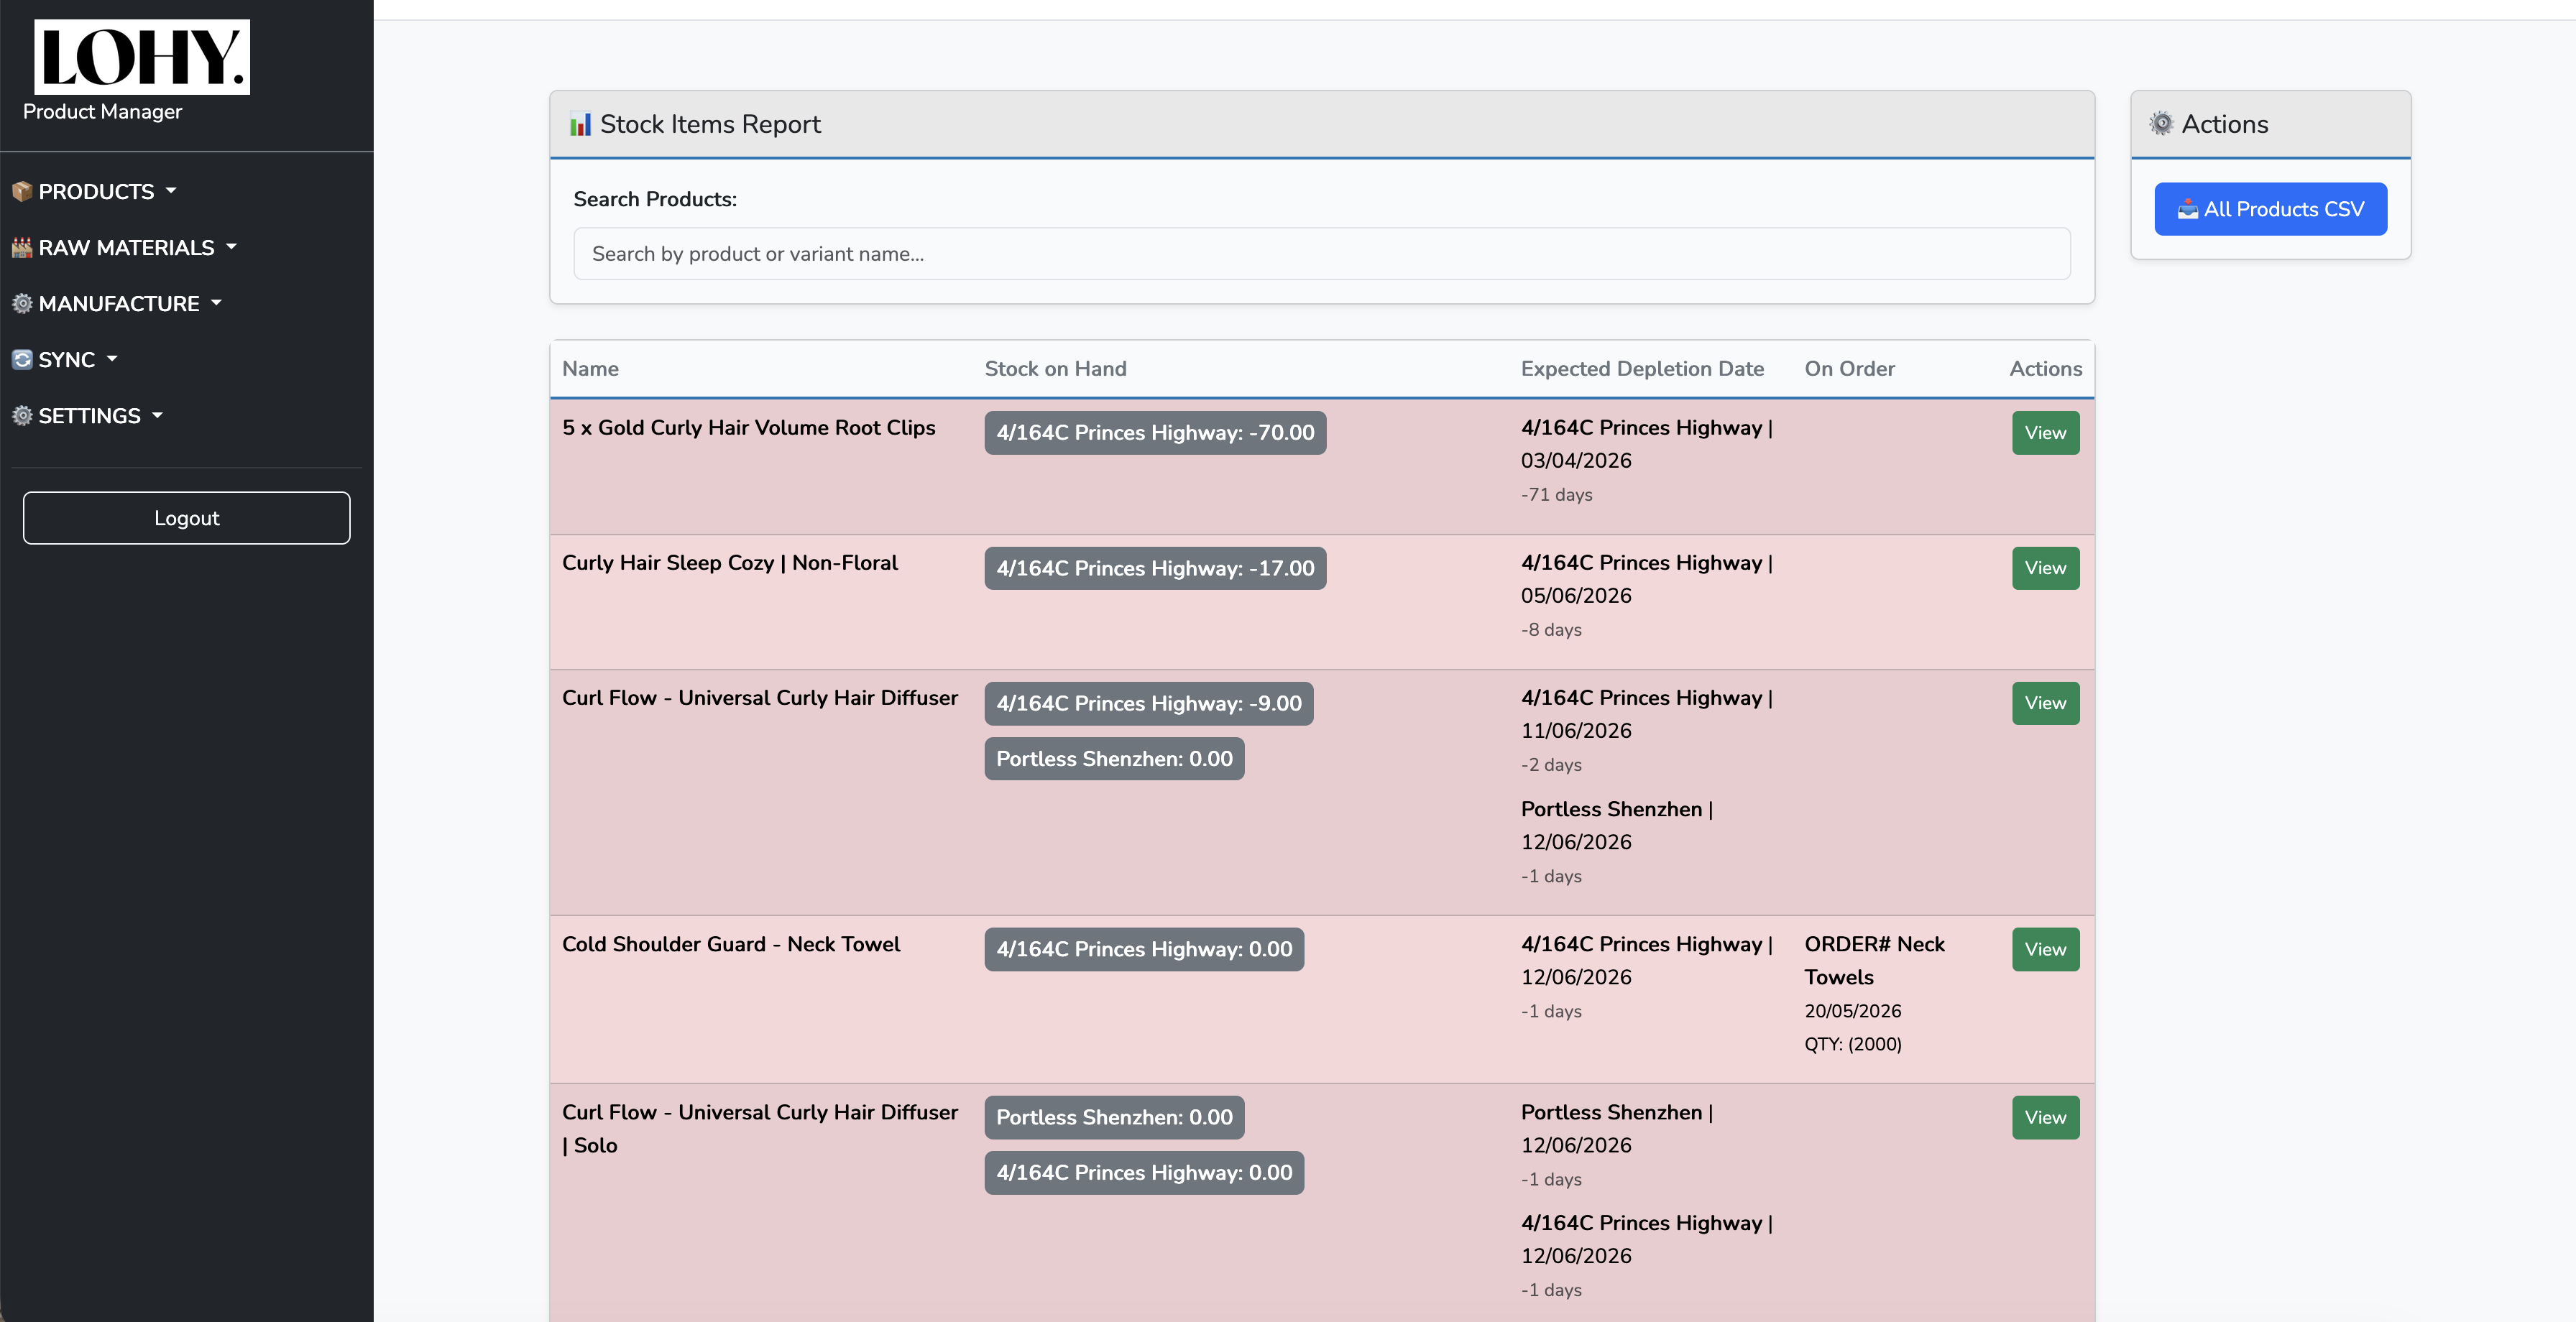Click the Name column header
2576x1322 pixels.
(590, 368)
